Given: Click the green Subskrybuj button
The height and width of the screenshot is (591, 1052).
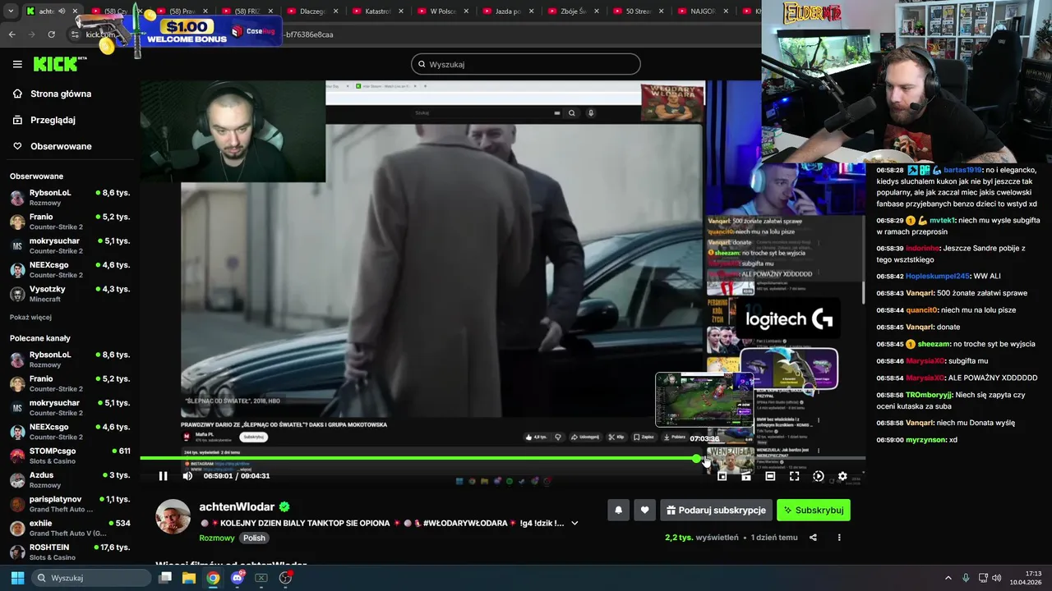Looking at the screenshot, I should coord(813,510).
